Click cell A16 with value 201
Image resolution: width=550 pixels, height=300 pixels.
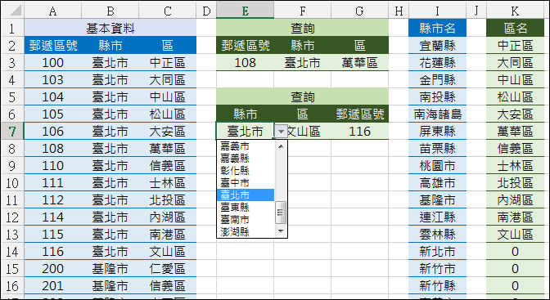pos(52,285)
